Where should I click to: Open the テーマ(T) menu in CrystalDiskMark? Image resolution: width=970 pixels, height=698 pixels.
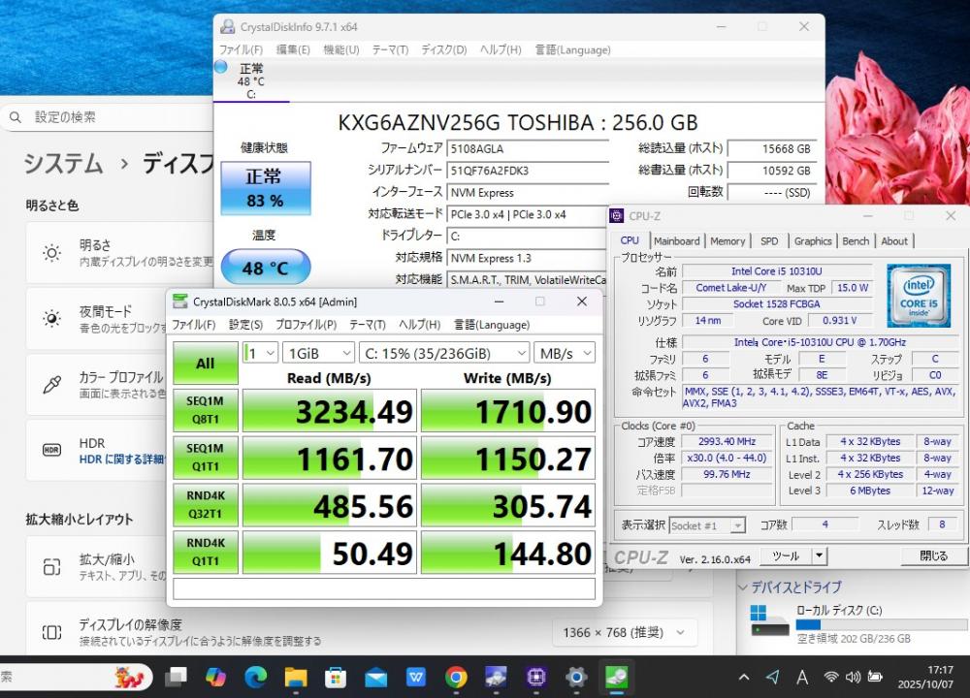coord(368,325)
